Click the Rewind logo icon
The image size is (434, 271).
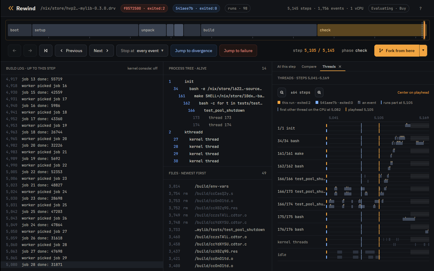click(x=11, y=8)
